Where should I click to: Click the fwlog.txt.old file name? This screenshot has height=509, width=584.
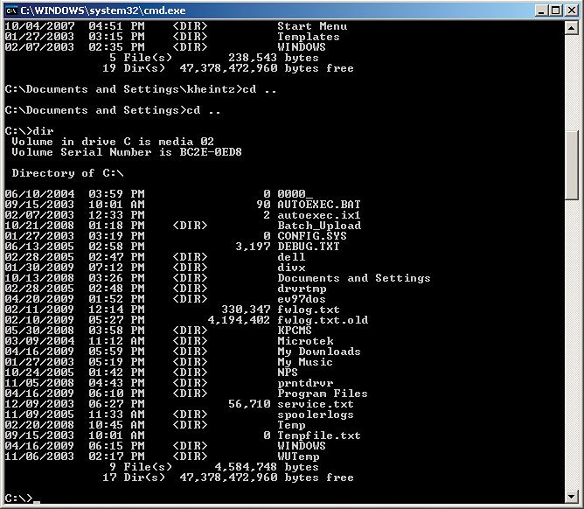[x=323, y=320]
